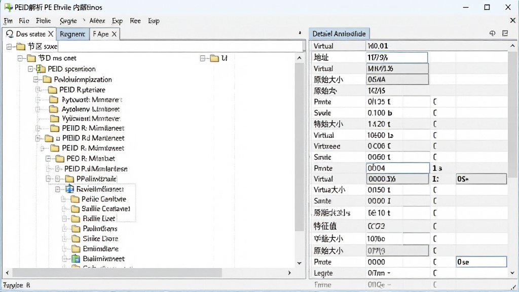Expand the "PEIID Rd Marteneet" node

pos(38,138)
